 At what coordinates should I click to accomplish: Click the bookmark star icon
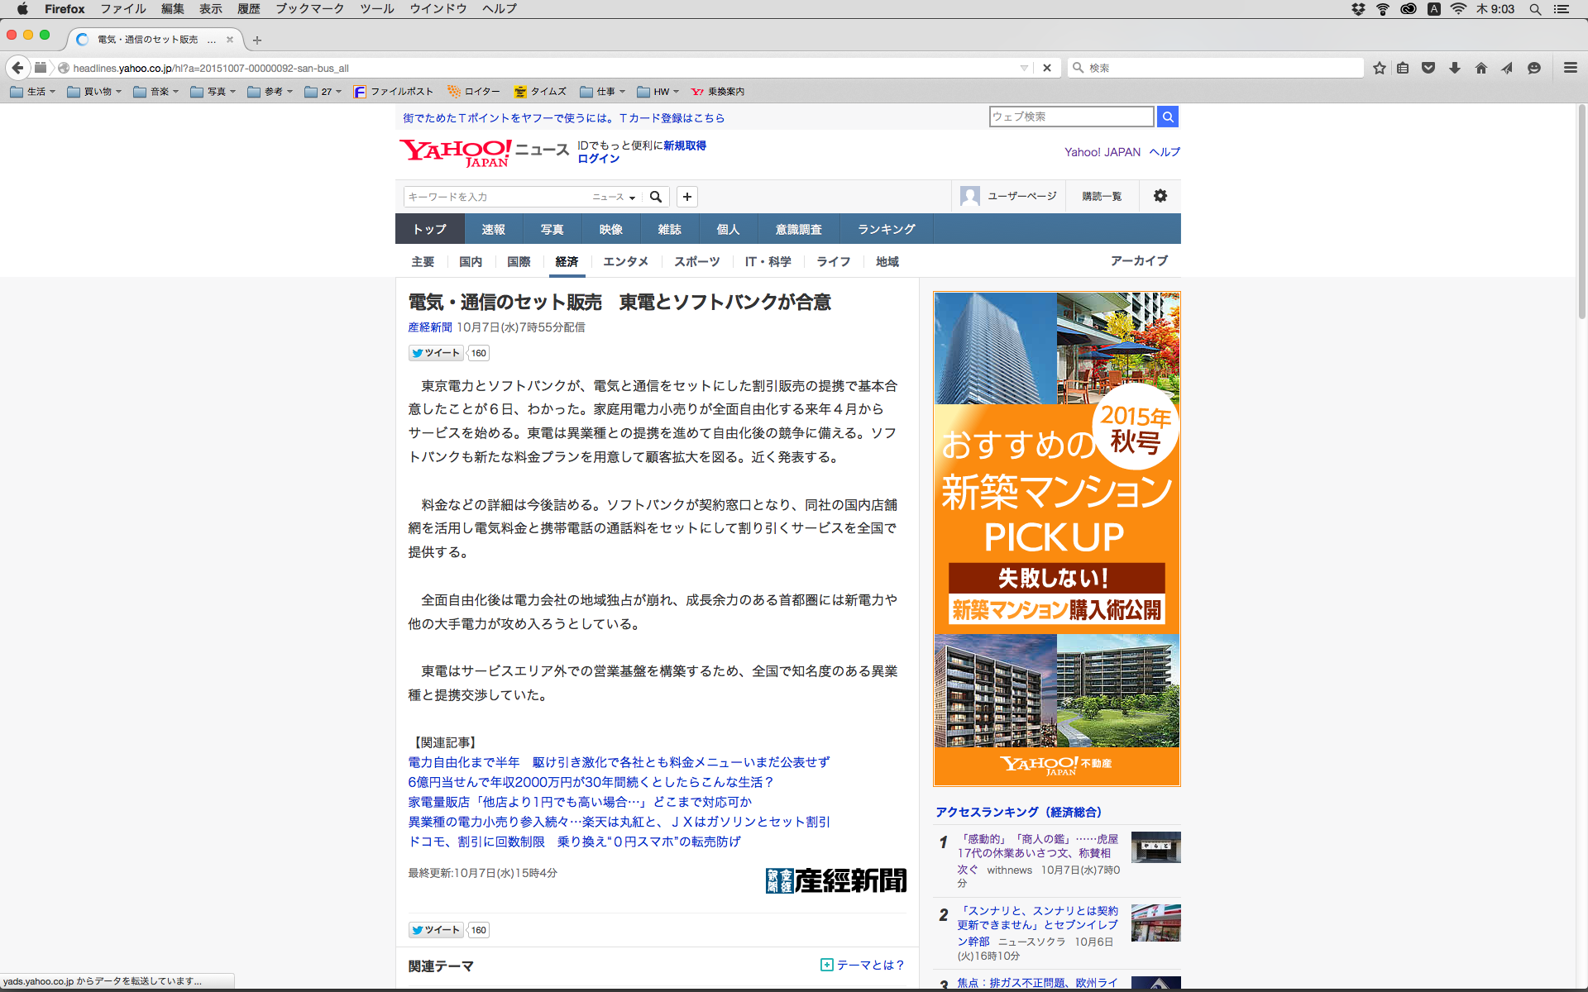(1379, 68)
